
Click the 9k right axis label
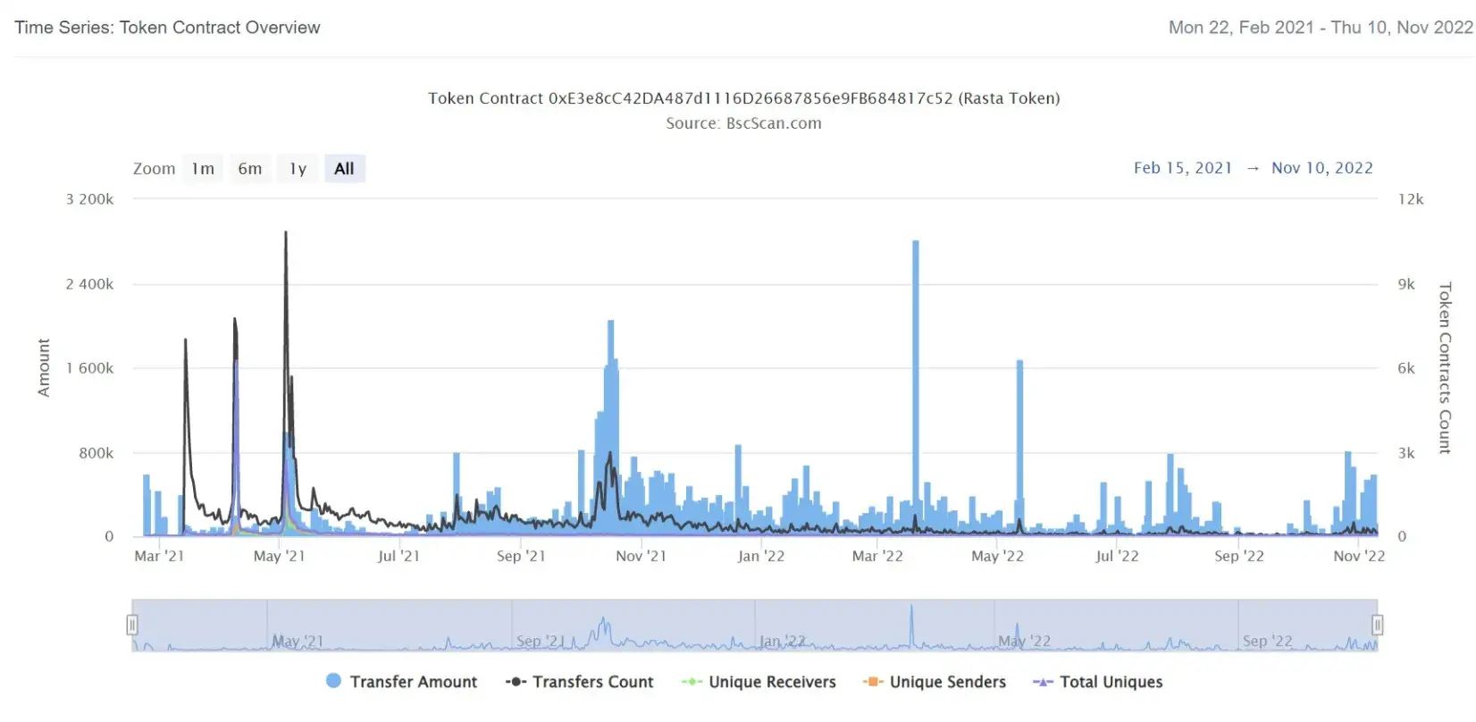(x=1406, y=284)
